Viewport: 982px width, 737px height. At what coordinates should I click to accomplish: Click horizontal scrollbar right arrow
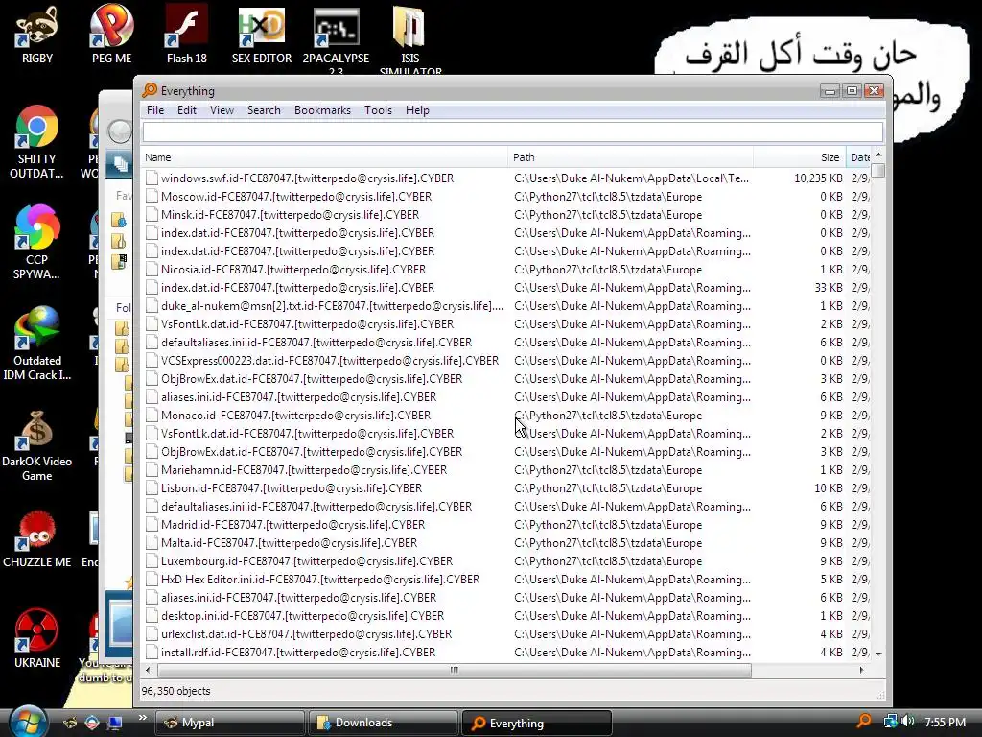coord(862,670)
